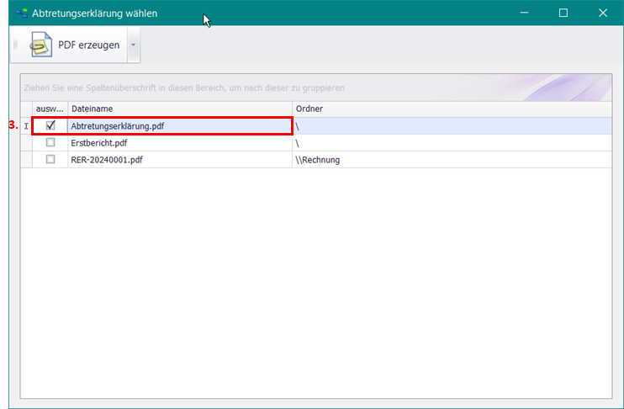Image resolution: width=624 pixels, height=409 pixels.
Task: Click the toolbar grip handle left of PDF erzeugen
Action: click(16, 45)
